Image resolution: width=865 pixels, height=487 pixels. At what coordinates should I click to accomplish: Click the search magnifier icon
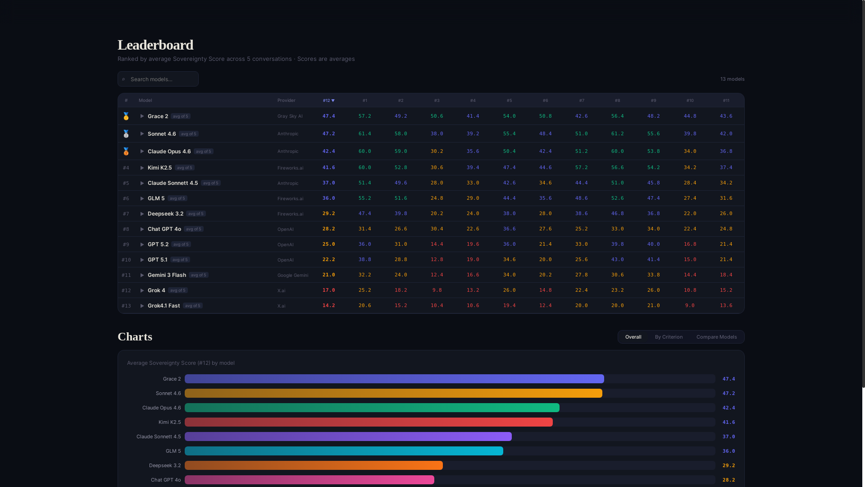click(123, 79)
